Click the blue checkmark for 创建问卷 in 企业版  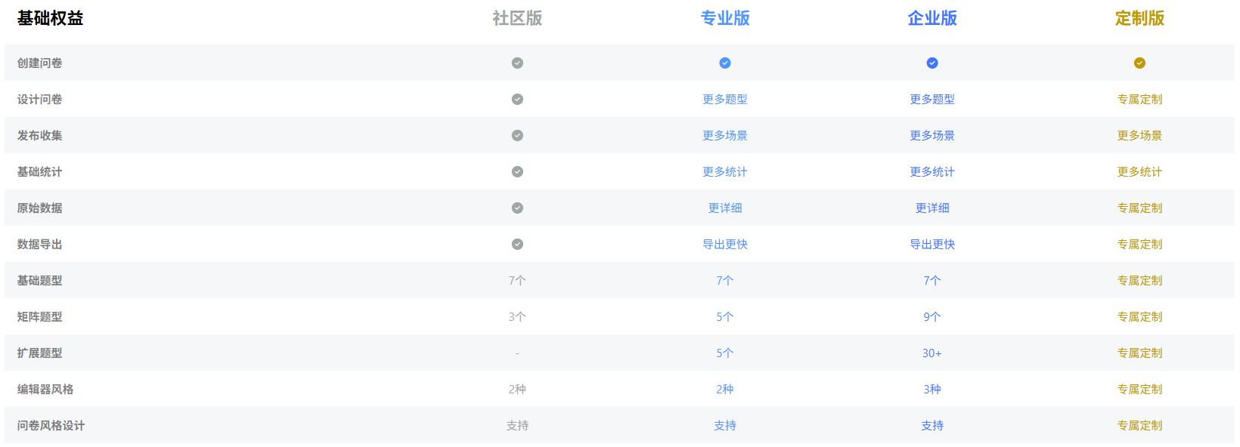click(x=932, y=63)
